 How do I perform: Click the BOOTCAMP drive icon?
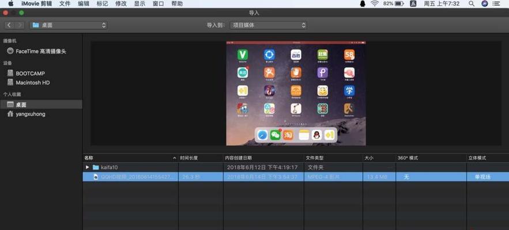tap(10, 73)
